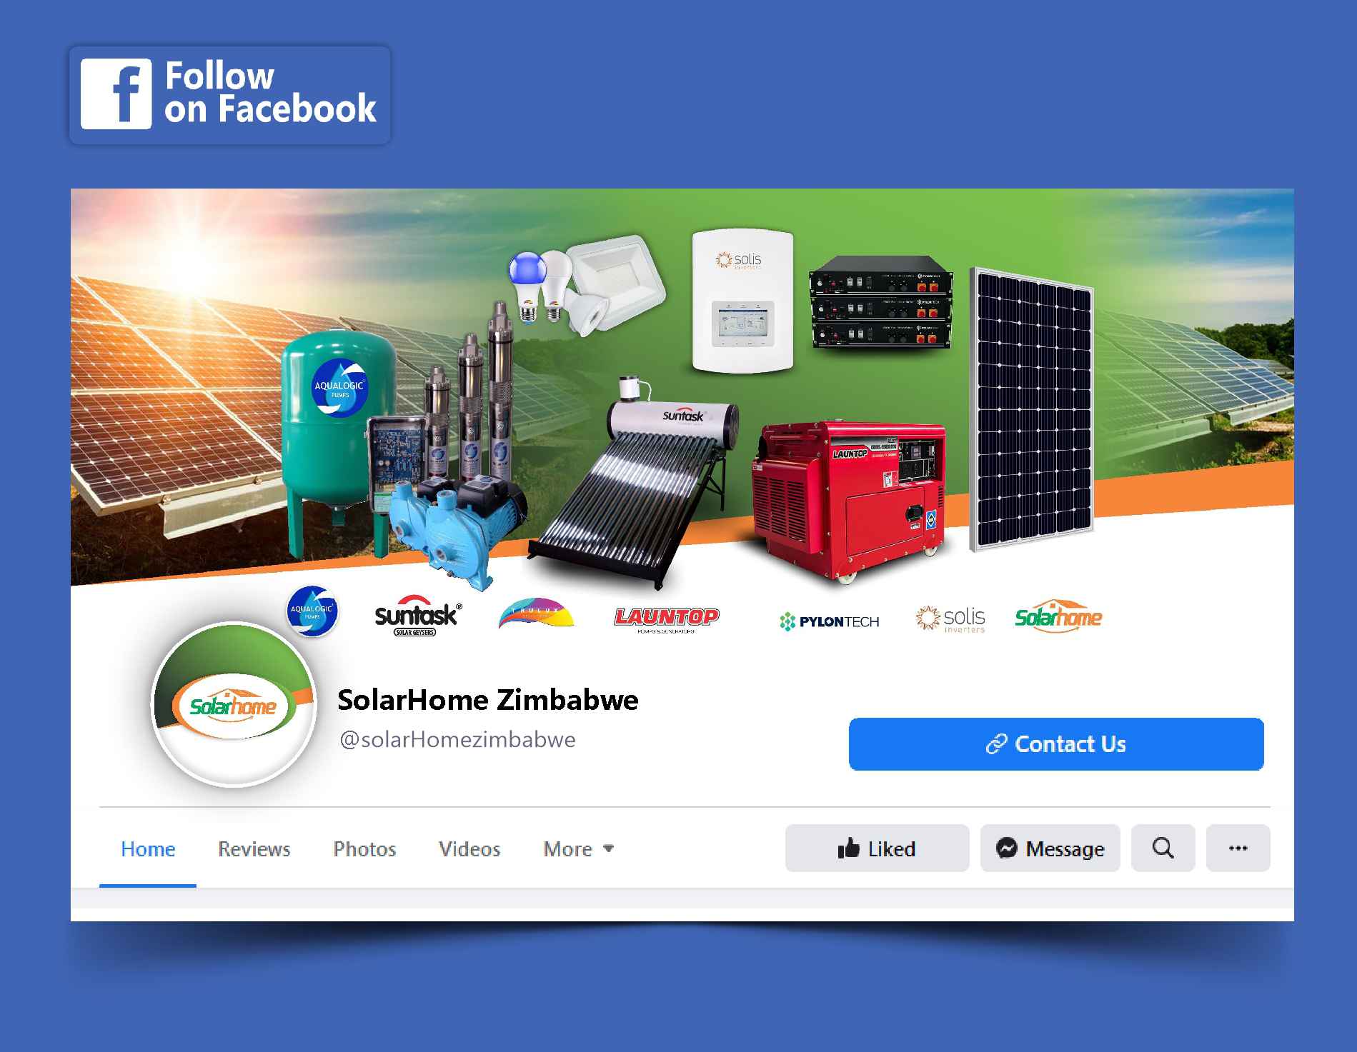The image size is (1357, 1052).
Task: Click the Messenger icon on Message button
Action: (1006, 848)
